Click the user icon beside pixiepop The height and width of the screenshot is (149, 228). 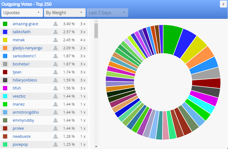(x=56, y=144)
